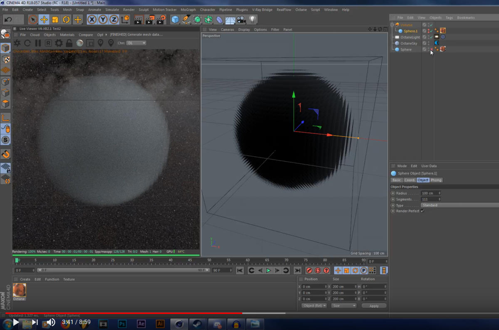This screenshot has height=330, width=499.
Task: Collapse the Volume object tree node
Action: 392,25
